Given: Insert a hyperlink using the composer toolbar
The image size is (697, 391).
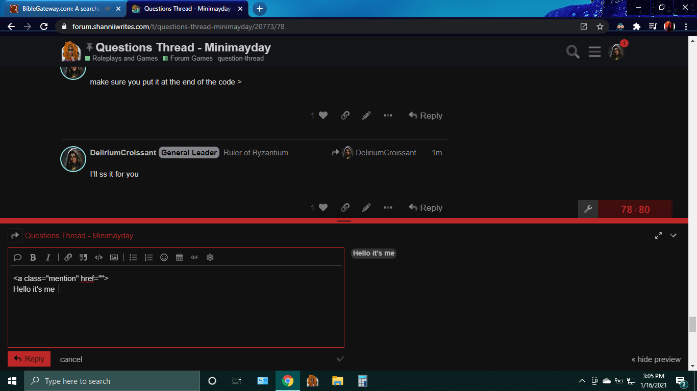Looking at the screenshot, I should (x=68, y=258).
